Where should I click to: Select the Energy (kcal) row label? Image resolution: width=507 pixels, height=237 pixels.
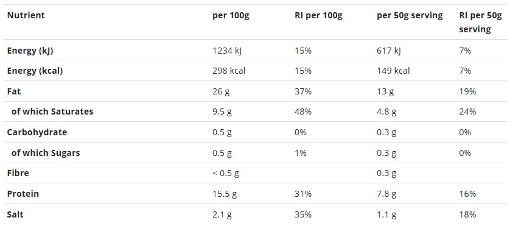click(35, 71)
